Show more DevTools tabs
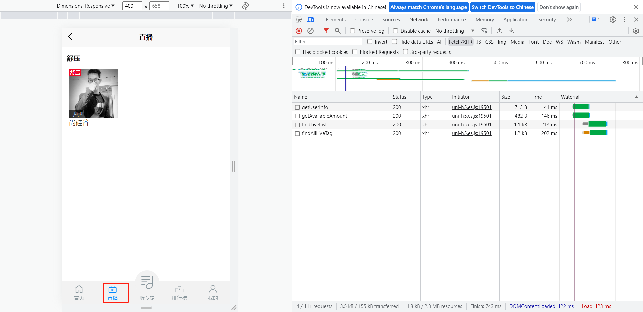This screenshot has width=643, height=312. (x=569, y=20)
